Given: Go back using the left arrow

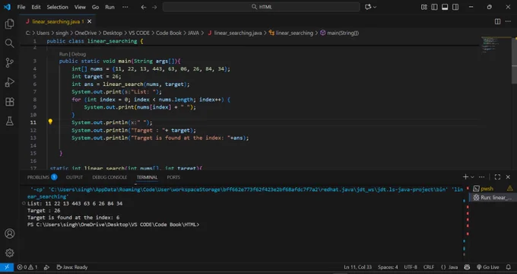Looking at the screenshot, I should [x=144, y=7].
